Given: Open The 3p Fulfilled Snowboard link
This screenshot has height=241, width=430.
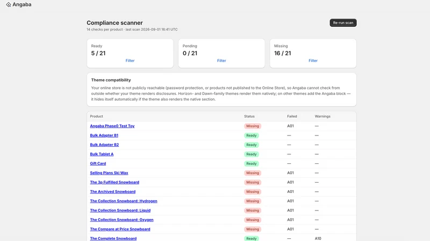Looking at the screenshot, I should coord(114,182).
